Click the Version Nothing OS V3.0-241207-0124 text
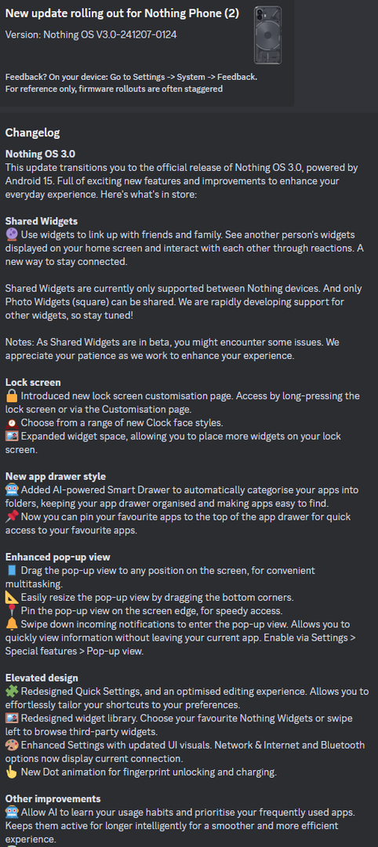The width and height of the screenshot is (378, 847). pyautogui.click(x=91, y=35)
